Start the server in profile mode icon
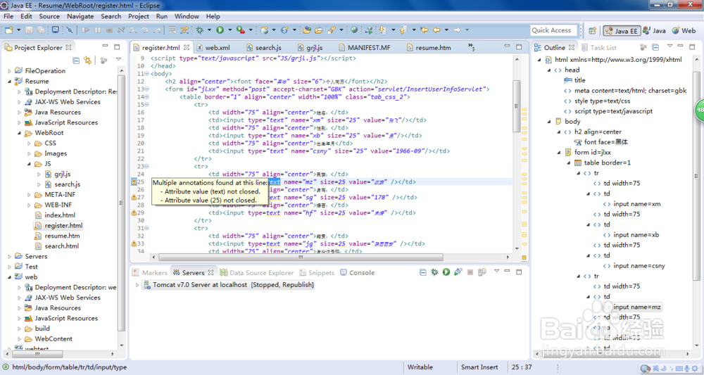The height and width of the screenshot is (375, 704). [x=458, y=272]
